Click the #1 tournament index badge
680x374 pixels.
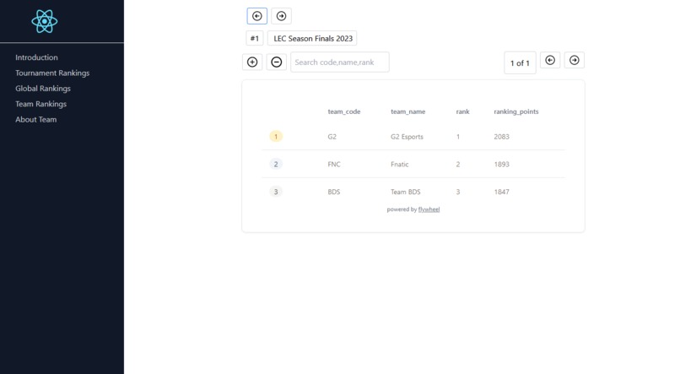point(255,38)
